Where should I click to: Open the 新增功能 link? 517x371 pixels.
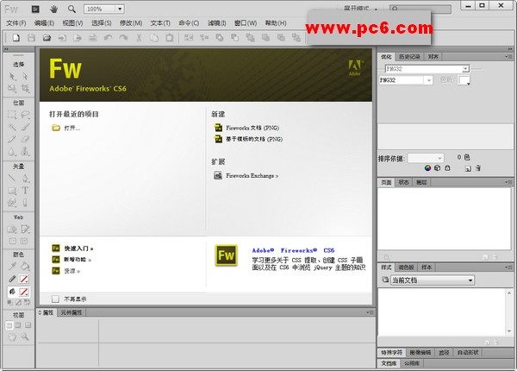78,260
